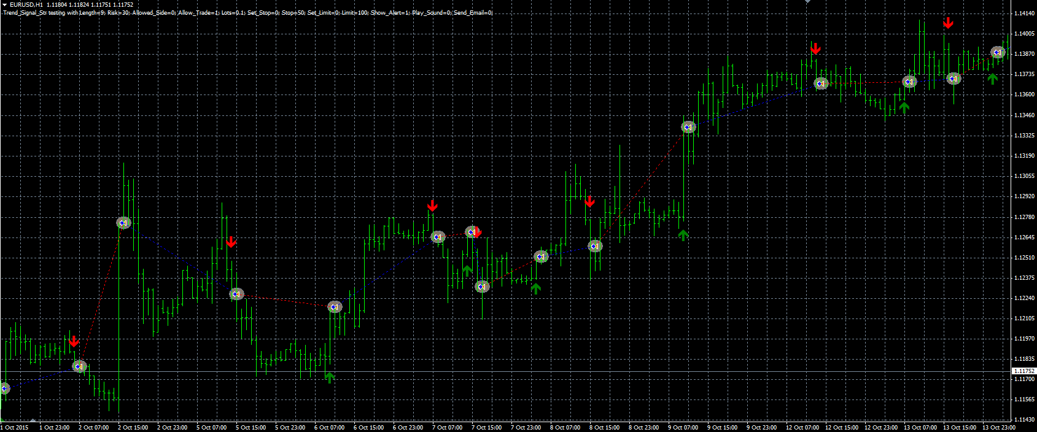Image resolution: width=1037 pixels, height=432 pixels.
Task: Open the chart menu triangle beside EURUSD,H1
Action: pyautogui.click(x=4, y=5)
